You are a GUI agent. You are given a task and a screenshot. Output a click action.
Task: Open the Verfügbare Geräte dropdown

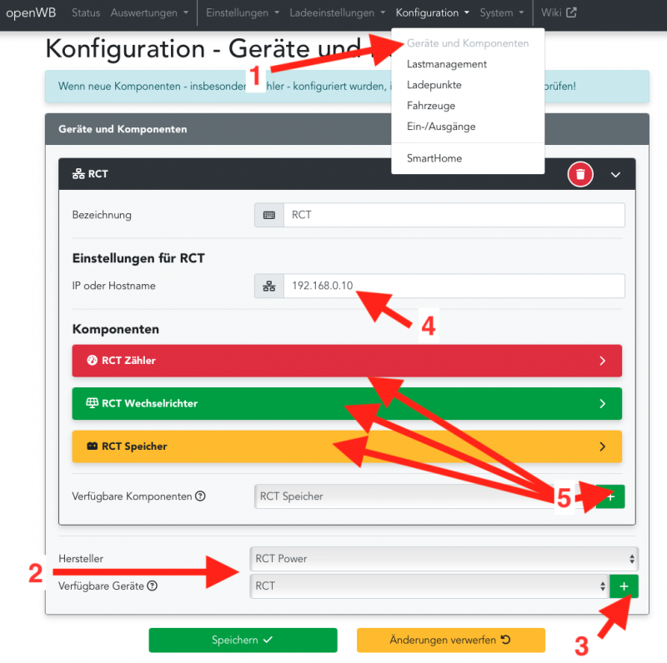[429, 586]
